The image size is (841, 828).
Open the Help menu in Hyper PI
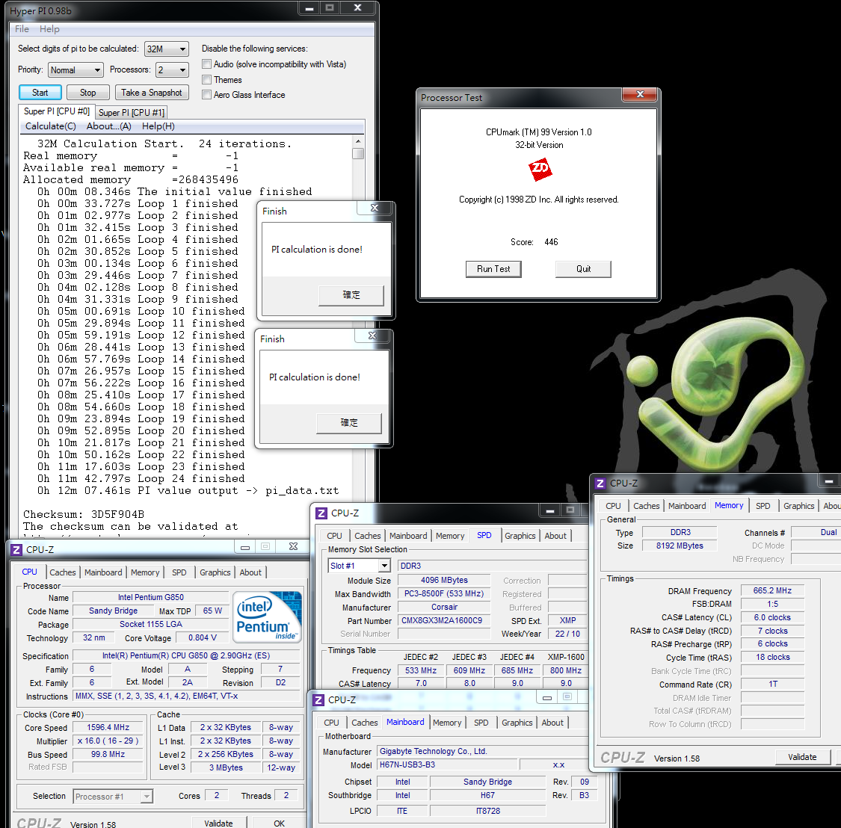49,29
